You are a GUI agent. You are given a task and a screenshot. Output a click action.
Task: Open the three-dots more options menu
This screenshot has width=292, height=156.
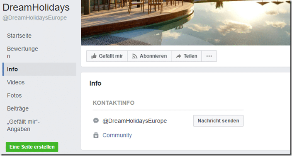(209, 56)
